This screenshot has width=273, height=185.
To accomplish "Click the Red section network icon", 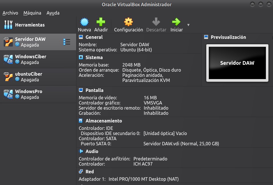I will 81,172.
